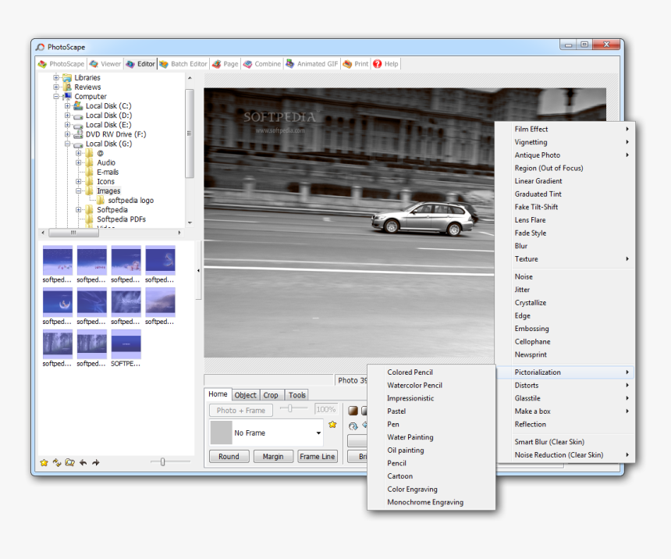This screenshot has height=559, width=671.
Task: Expand Local Disk (C:) in the tree
Action: [x=66, y=105]
